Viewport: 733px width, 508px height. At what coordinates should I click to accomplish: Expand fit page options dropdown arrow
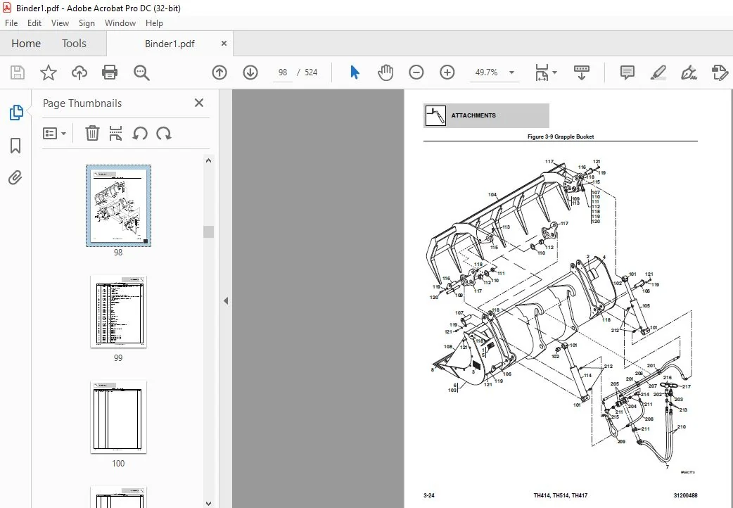click(x=555, y=72)
